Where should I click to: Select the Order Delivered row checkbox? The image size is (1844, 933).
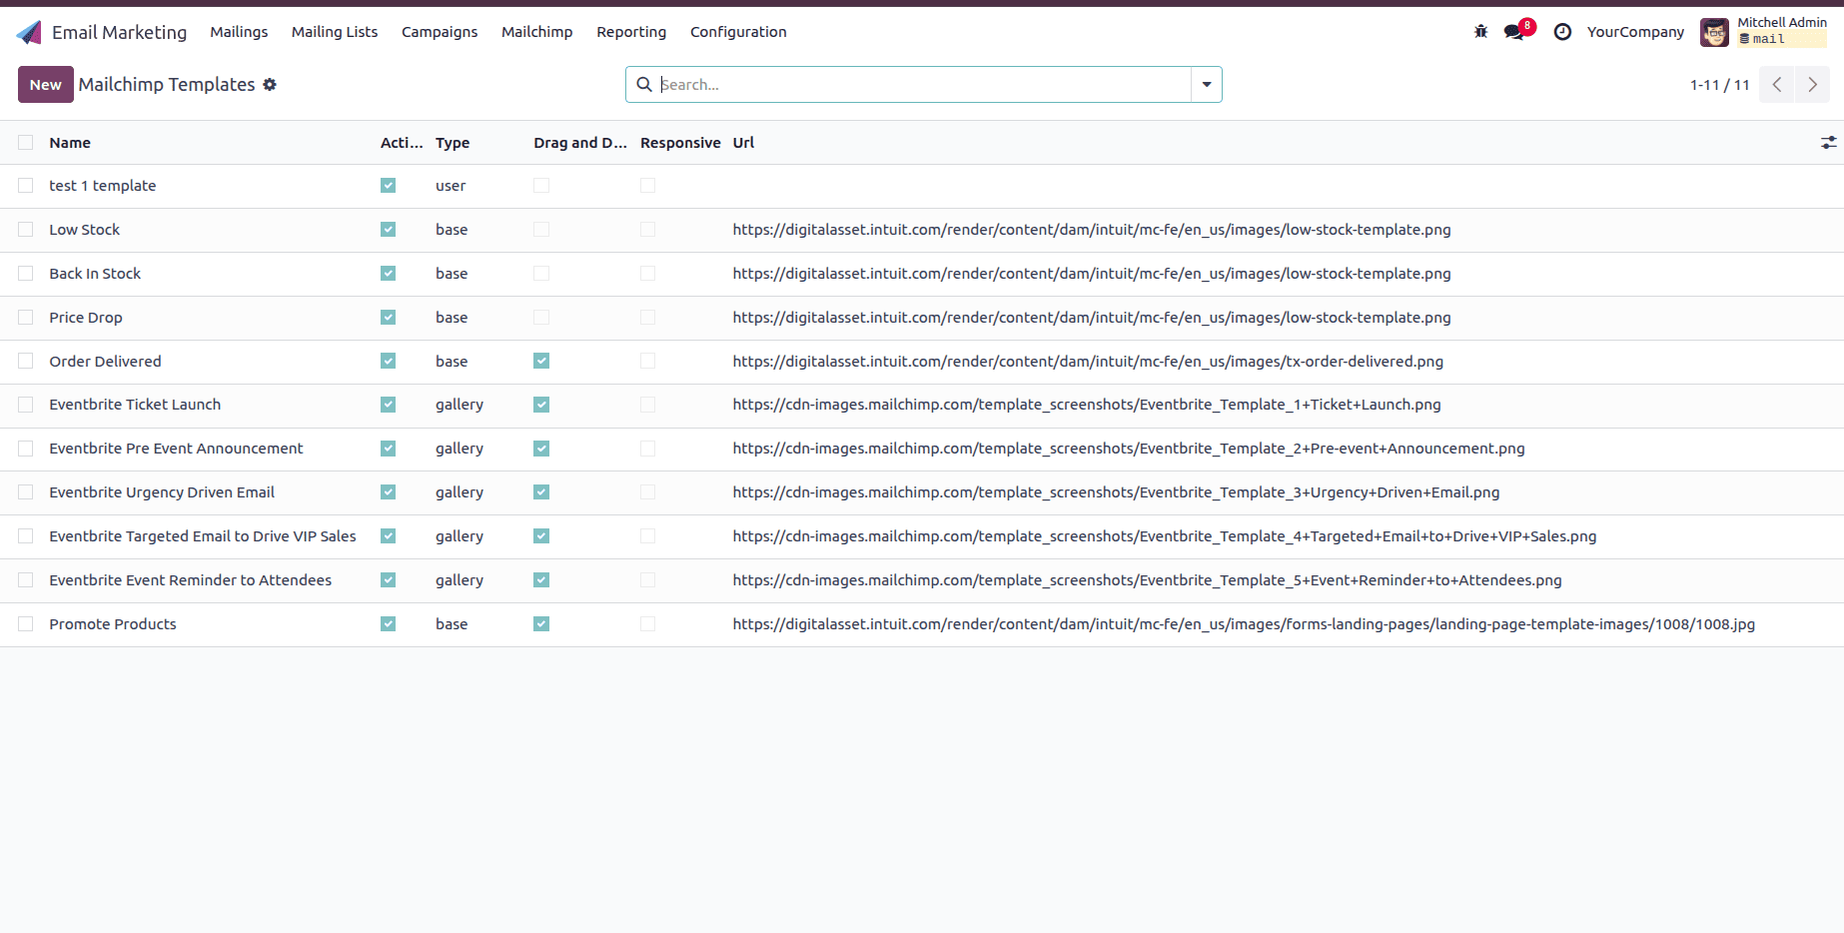point(26,361)
